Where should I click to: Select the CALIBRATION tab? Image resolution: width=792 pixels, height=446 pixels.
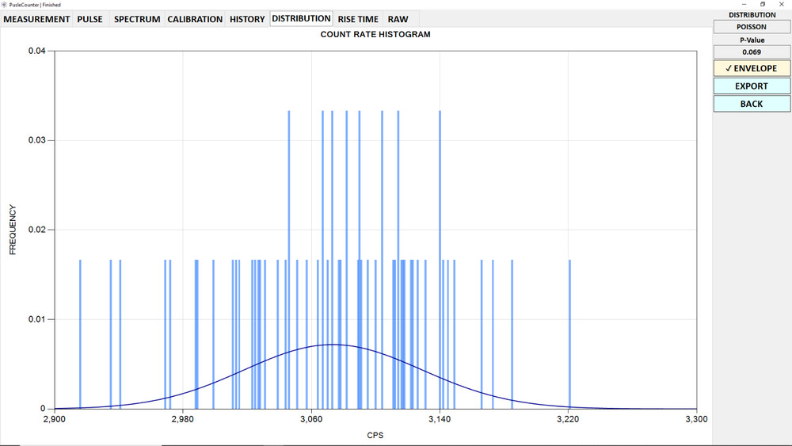click(x=195, y=19)
